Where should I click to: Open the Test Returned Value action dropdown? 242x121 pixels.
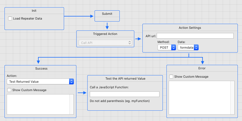coord(40,82)
